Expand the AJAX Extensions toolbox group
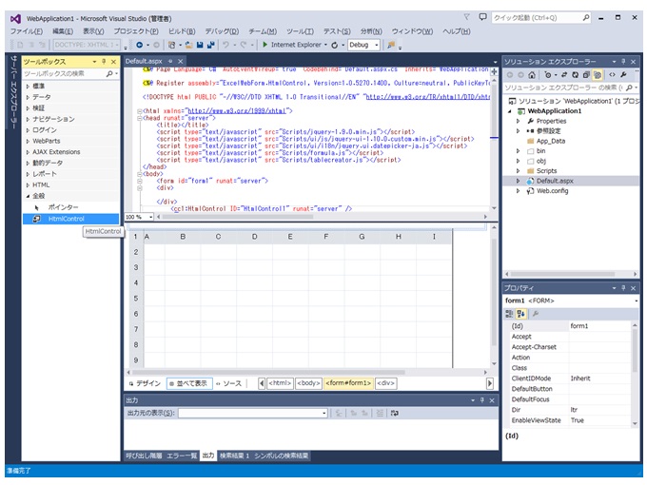This screenshot has height=485, width=647. pos(28,152)
